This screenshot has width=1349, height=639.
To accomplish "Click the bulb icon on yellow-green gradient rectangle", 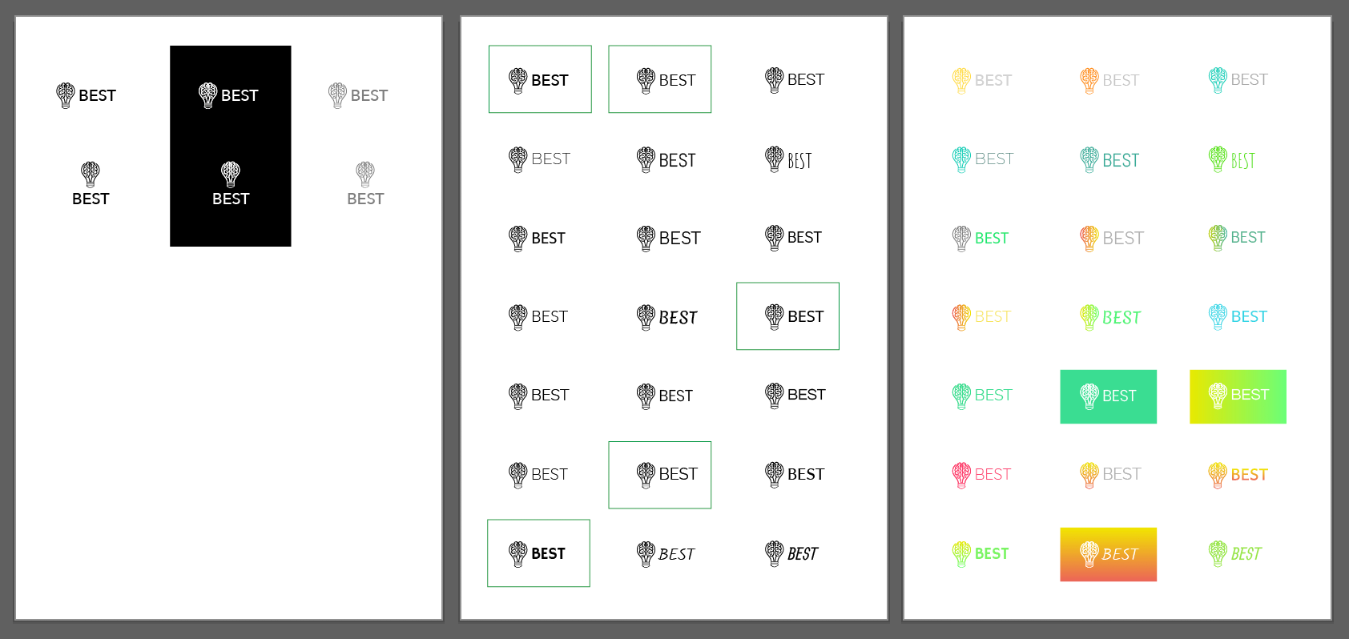I will pyautogui.click(x=1218, y=396).
